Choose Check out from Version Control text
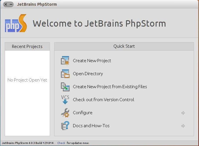The height and width of the screenshot is (146, 199). click(x=103, y=100)
